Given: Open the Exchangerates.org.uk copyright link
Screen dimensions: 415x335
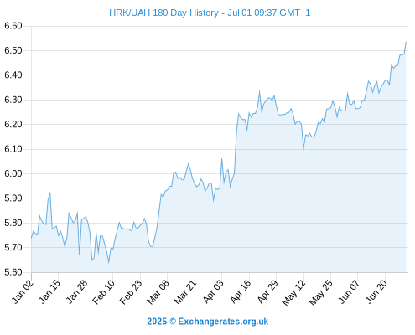Looking at the screenshot, I should pos(208,322).
